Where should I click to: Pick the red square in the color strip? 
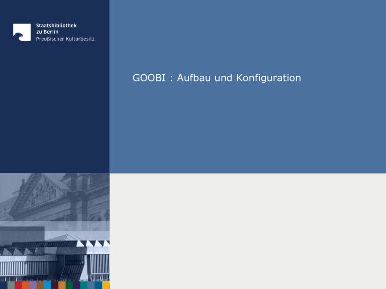point(18,285)
